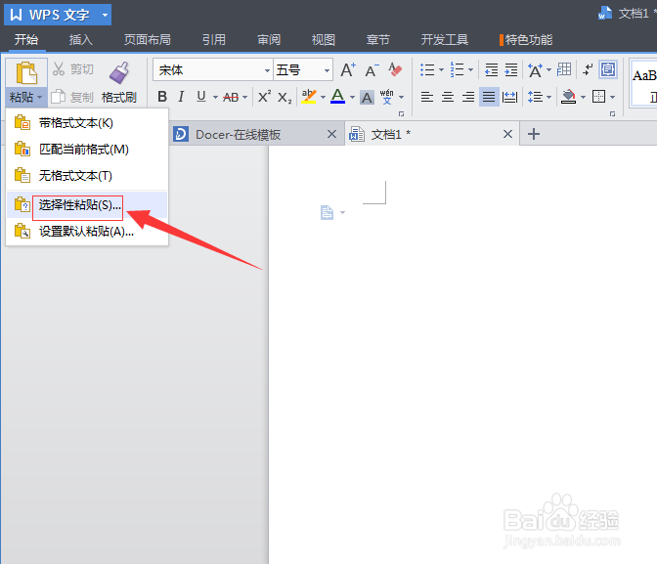Choose 匹配当前格式(M) paste option
Viewport: 657px width, 564px height.
tap(87, 150)
